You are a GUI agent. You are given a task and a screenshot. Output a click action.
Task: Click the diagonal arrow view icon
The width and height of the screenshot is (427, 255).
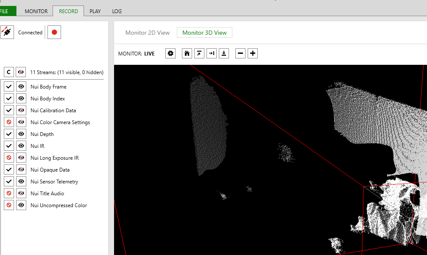click(x=199, y=53)
